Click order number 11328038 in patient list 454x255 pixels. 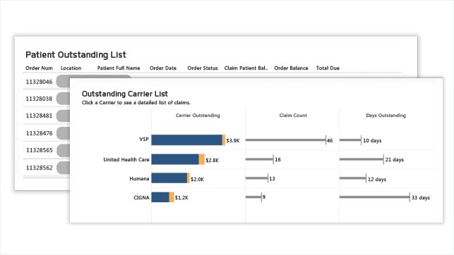point(39,99)
